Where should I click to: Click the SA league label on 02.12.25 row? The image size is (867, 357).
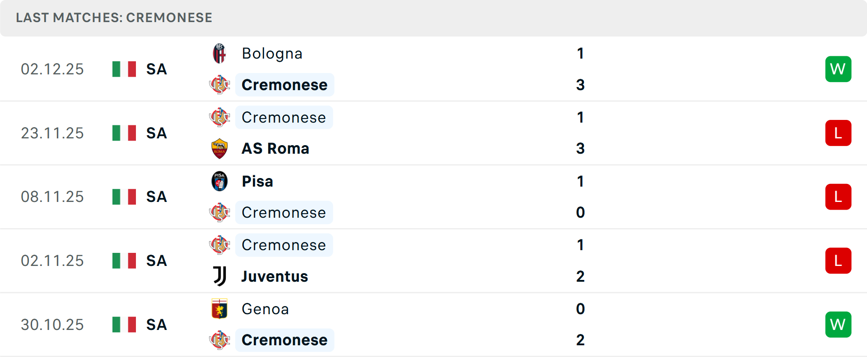156,69
